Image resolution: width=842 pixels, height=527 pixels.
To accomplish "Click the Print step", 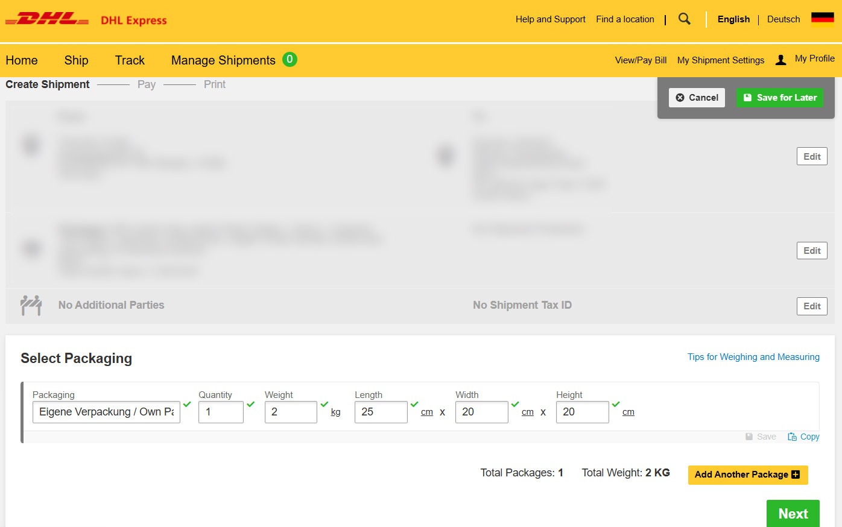I will 215,84.
